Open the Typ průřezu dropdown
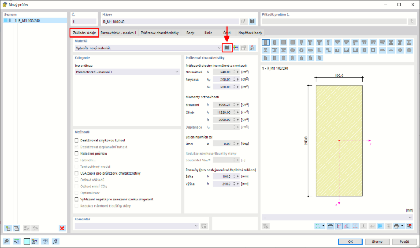The image size is (420, 248). 177,72
